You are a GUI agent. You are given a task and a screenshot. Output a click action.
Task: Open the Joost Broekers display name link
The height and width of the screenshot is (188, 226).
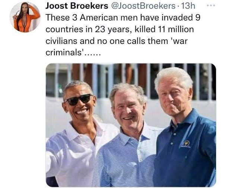[x=77, y=6]
